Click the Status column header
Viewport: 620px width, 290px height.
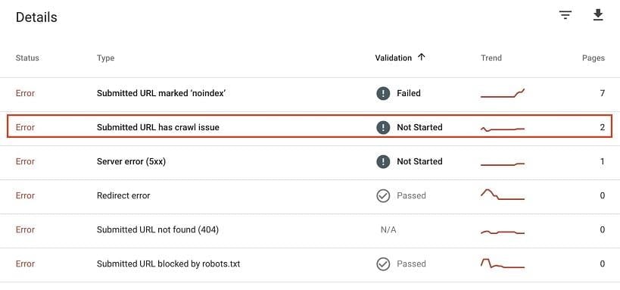[27, 58]
